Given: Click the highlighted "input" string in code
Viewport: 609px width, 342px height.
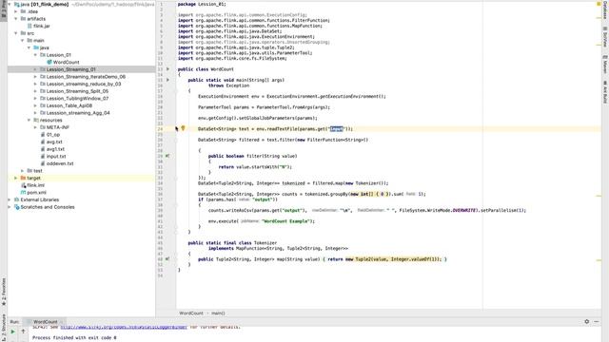Looking at the screenshot, I should click(337, 129).
